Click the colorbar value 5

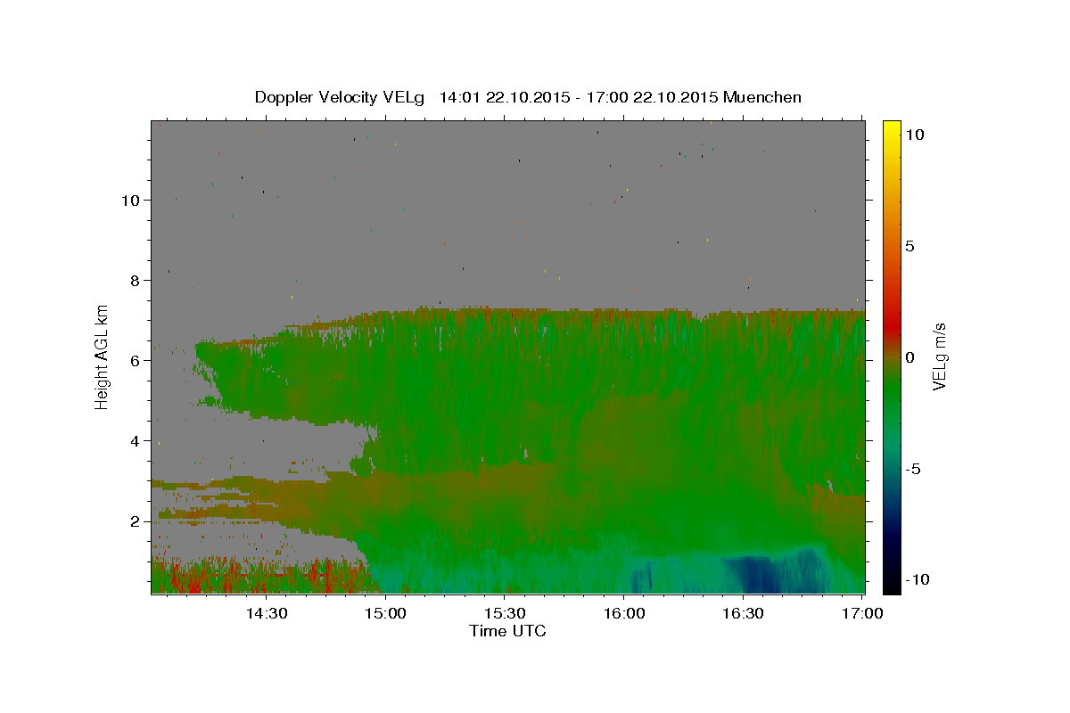[x=910, y=246]
